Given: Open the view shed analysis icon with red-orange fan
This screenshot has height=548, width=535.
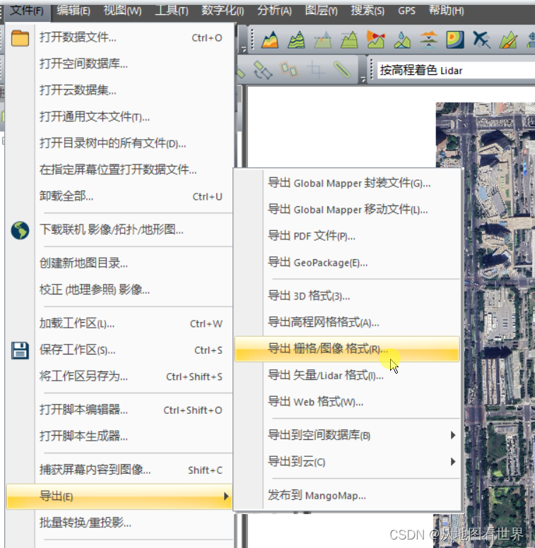Looking at the screenshot, I should coord(376,40).
